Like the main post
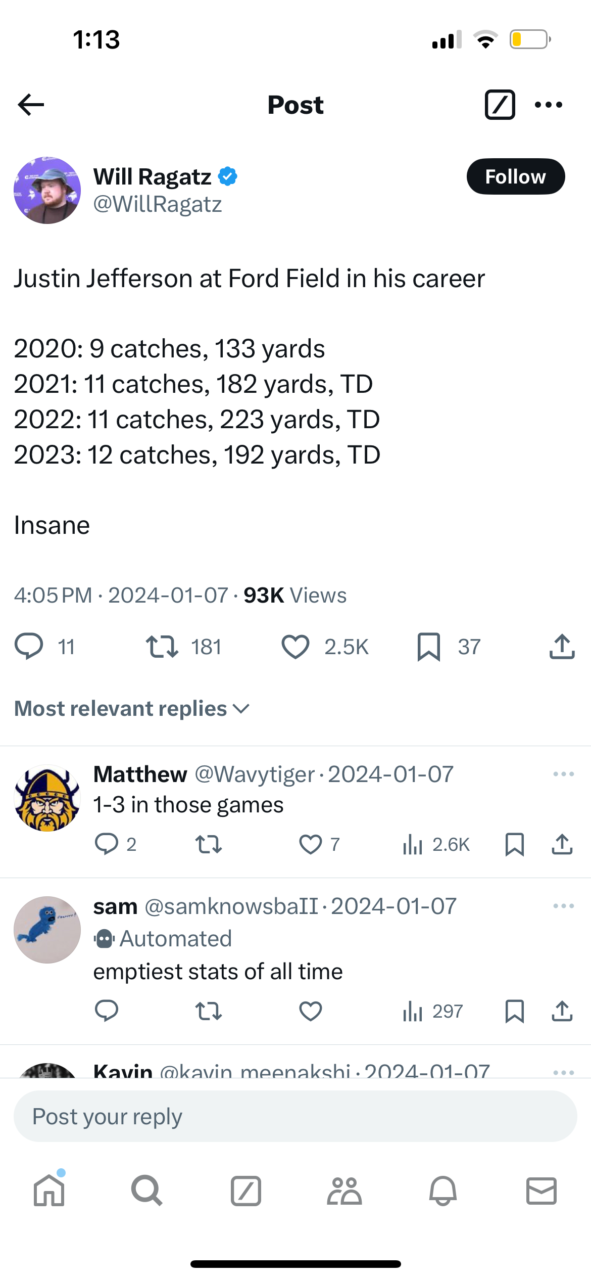Screen dimensions: 591x1280 coord(295,647)
